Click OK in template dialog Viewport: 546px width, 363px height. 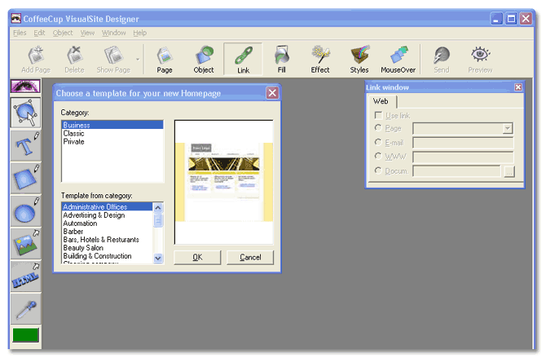tap(197, 257)
